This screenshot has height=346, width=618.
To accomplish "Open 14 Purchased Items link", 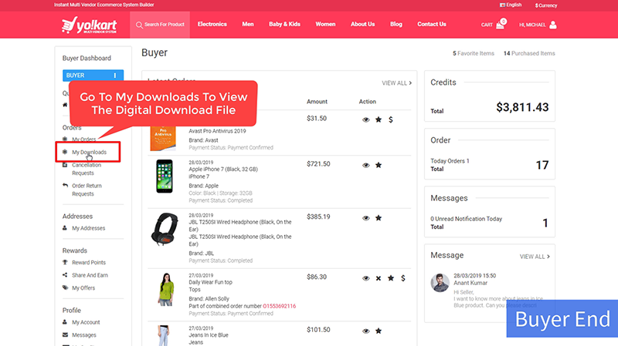I will coord(529,53).
